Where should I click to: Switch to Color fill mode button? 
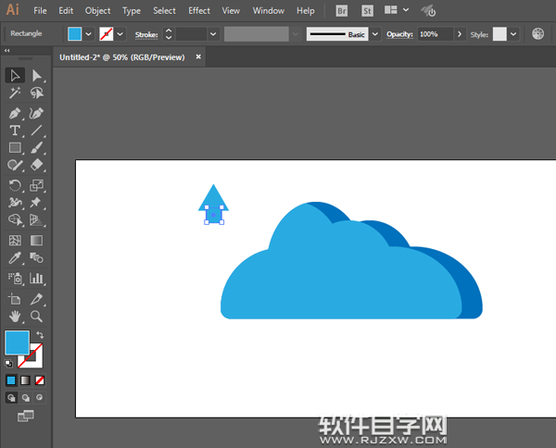coord(12,380)
